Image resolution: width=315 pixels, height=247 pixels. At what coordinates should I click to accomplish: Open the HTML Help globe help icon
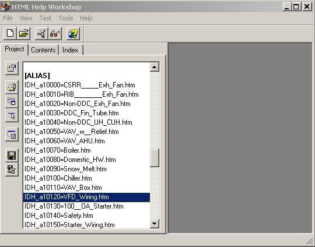click(x=73, y=34)
